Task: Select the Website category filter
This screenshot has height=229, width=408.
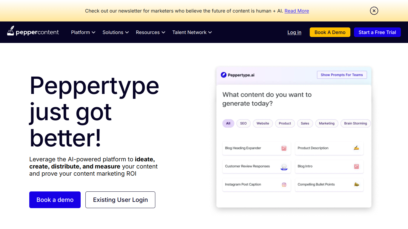Action: tap(263, 123)
